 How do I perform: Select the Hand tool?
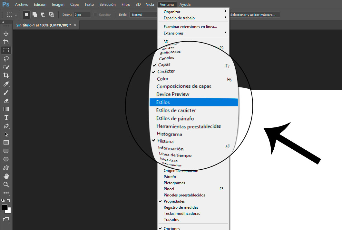point(6,176)
